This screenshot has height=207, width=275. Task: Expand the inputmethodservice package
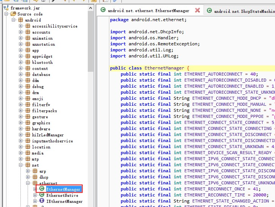click(x=20, y=141)
